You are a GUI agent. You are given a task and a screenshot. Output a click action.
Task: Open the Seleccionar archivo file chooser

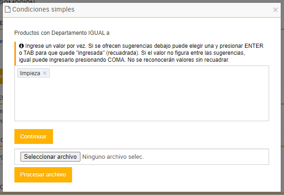(50, 157)
